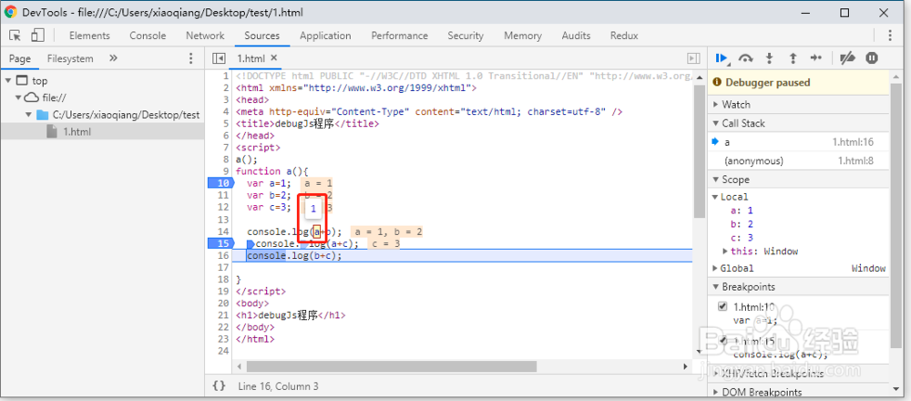Click the Step icon in debugger toolbar

pyautogui.click(x=815, y=57)
